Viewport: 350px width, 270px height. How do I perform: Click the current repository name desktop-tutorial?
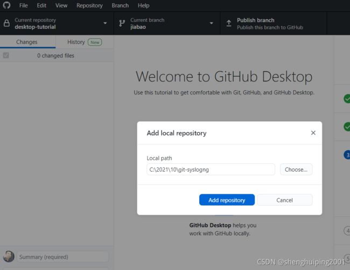click(x=35, y=27)
